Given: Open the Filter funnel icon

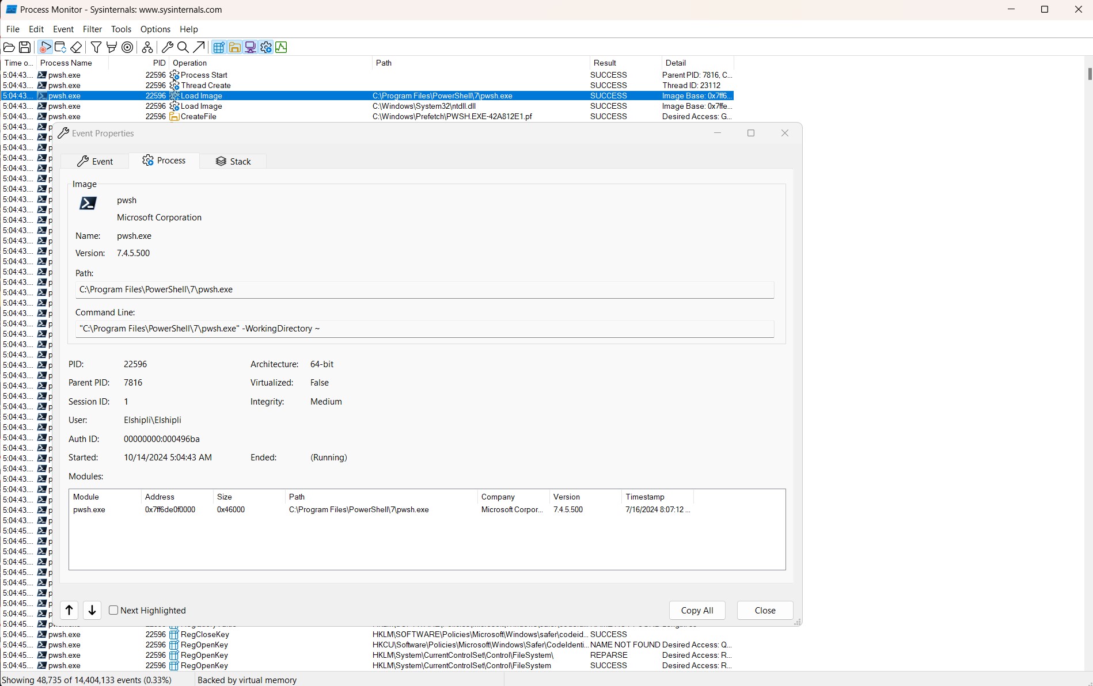Looking at the screenshot, I should (x=96, y=47).
